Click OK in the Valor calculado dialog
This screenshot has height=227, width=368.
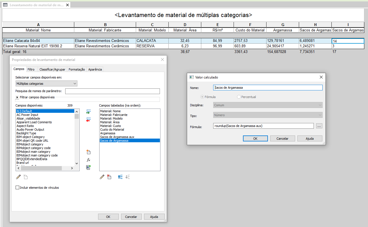tap(255, 138)
